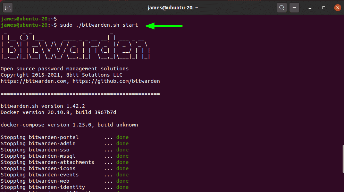Open the terminal hamburger menu
The image size is (344, 192).
pyautogui.click(x=294, y=8)
